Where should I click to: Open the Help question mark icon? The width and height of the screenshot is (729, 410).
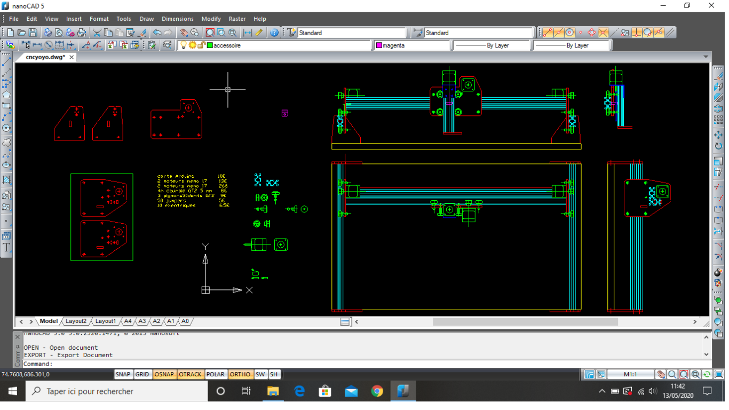274,33
